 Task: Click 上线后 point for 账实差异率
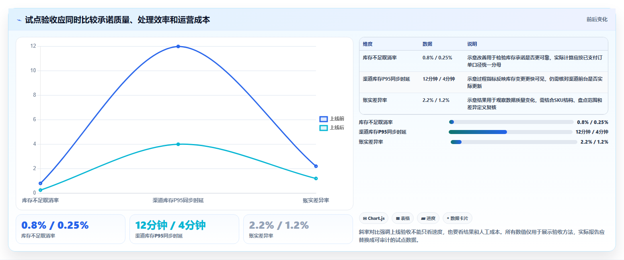(x=316, y=179)
